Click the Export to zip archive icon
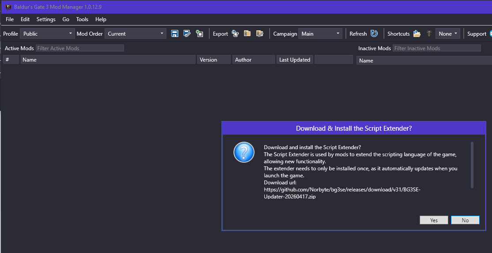Viewport: 492px width, 253px height. (x=247, y=33)
